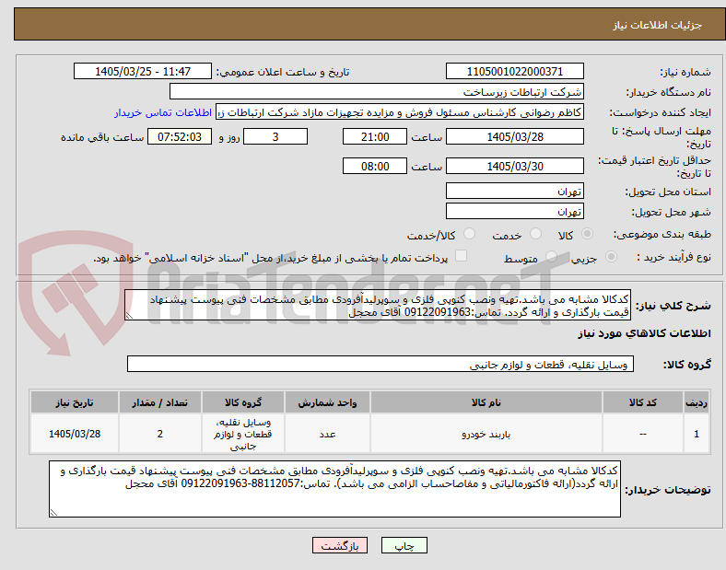The image size is (726, 570).
Task: Select the جزیی purchase type radio
Action: [611, 257]
